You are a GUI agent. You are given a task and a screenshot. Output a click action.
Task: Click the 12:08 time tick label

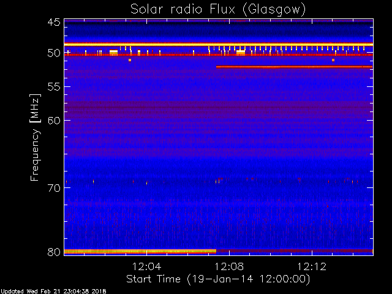click(229, 266)
